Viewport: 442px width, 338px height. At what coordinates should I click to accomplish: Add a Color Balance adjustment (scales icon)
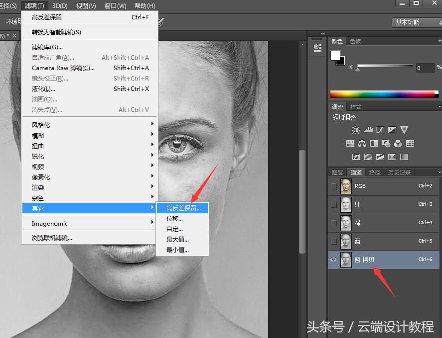click(362, 144)
